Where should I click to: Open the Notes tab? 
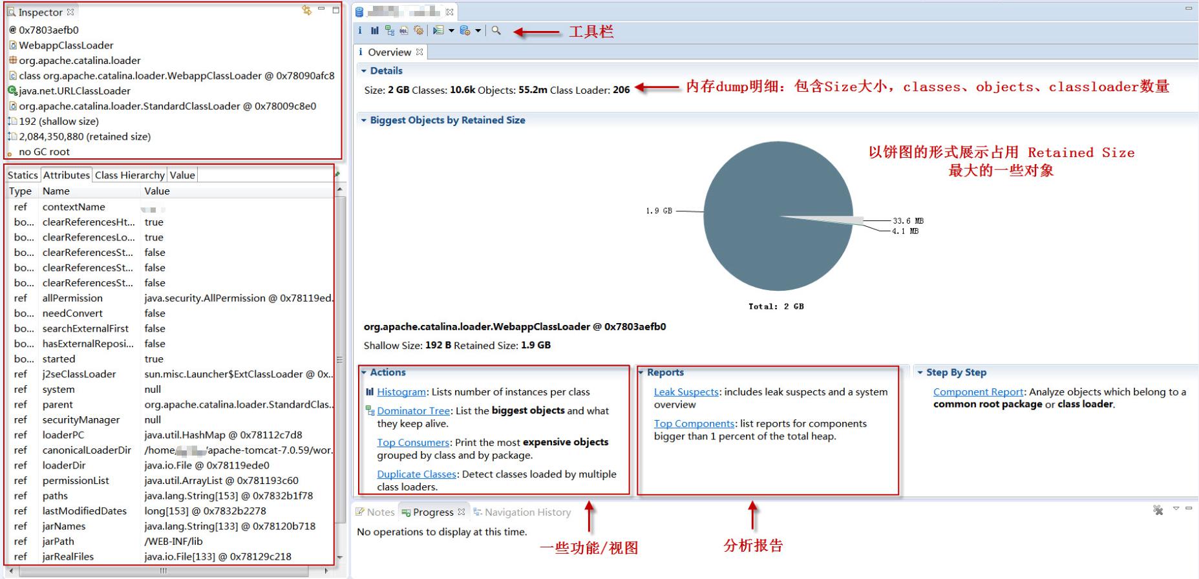pos(375,512)
